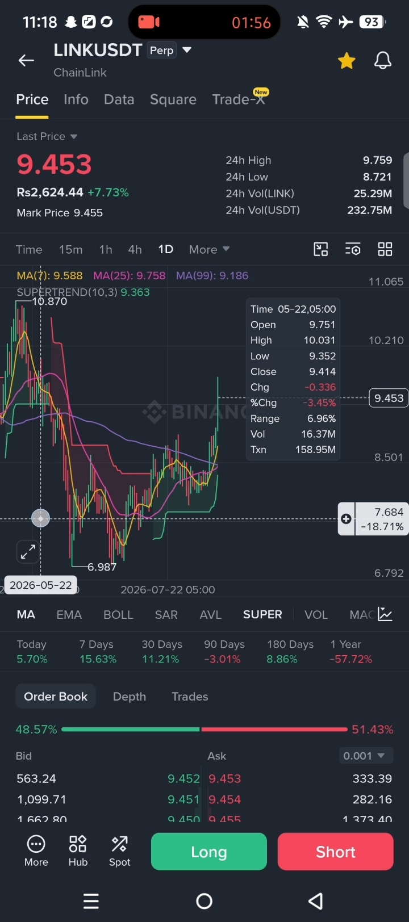Screen dimensions: 409x922
Task: Select the Order Book tab
Action: [x=56, y=697]
